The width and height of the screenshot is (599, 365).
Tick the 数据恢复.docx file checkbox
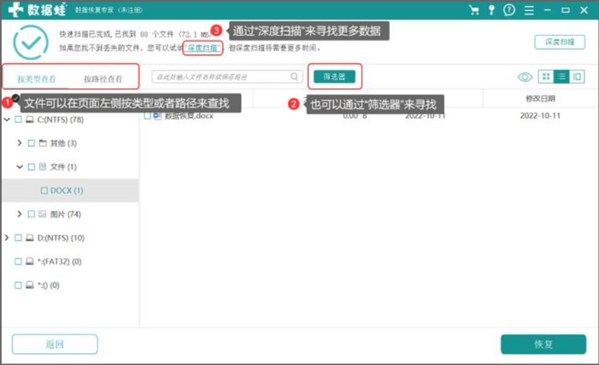(x=147, y=116)
